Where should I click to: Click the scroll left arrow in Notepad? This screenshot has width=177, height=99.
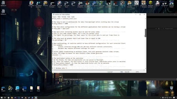pos(53,70)
